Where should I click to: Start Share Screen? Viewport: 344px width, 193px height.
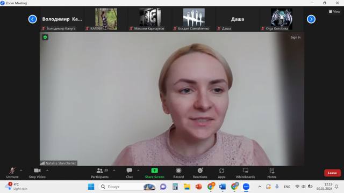tap(154, 173)
